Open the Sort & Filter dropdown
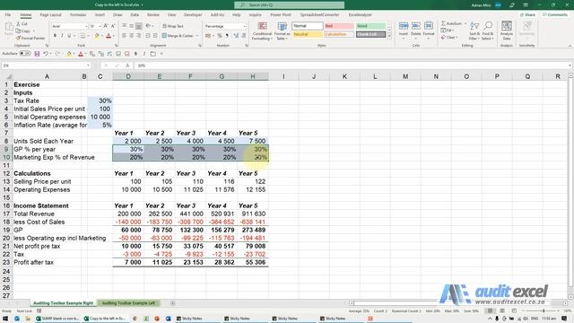This screenshot has width=574, height=323. [474, 31]
